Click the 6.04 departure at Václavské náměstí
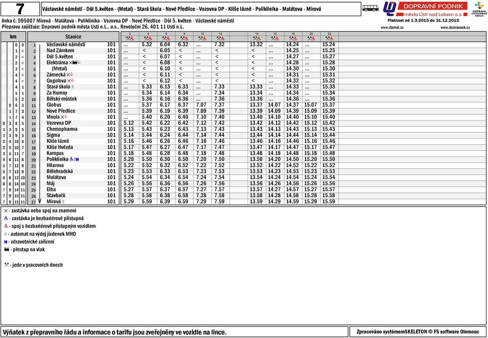The image size is (488, 338). pos(165,45)
